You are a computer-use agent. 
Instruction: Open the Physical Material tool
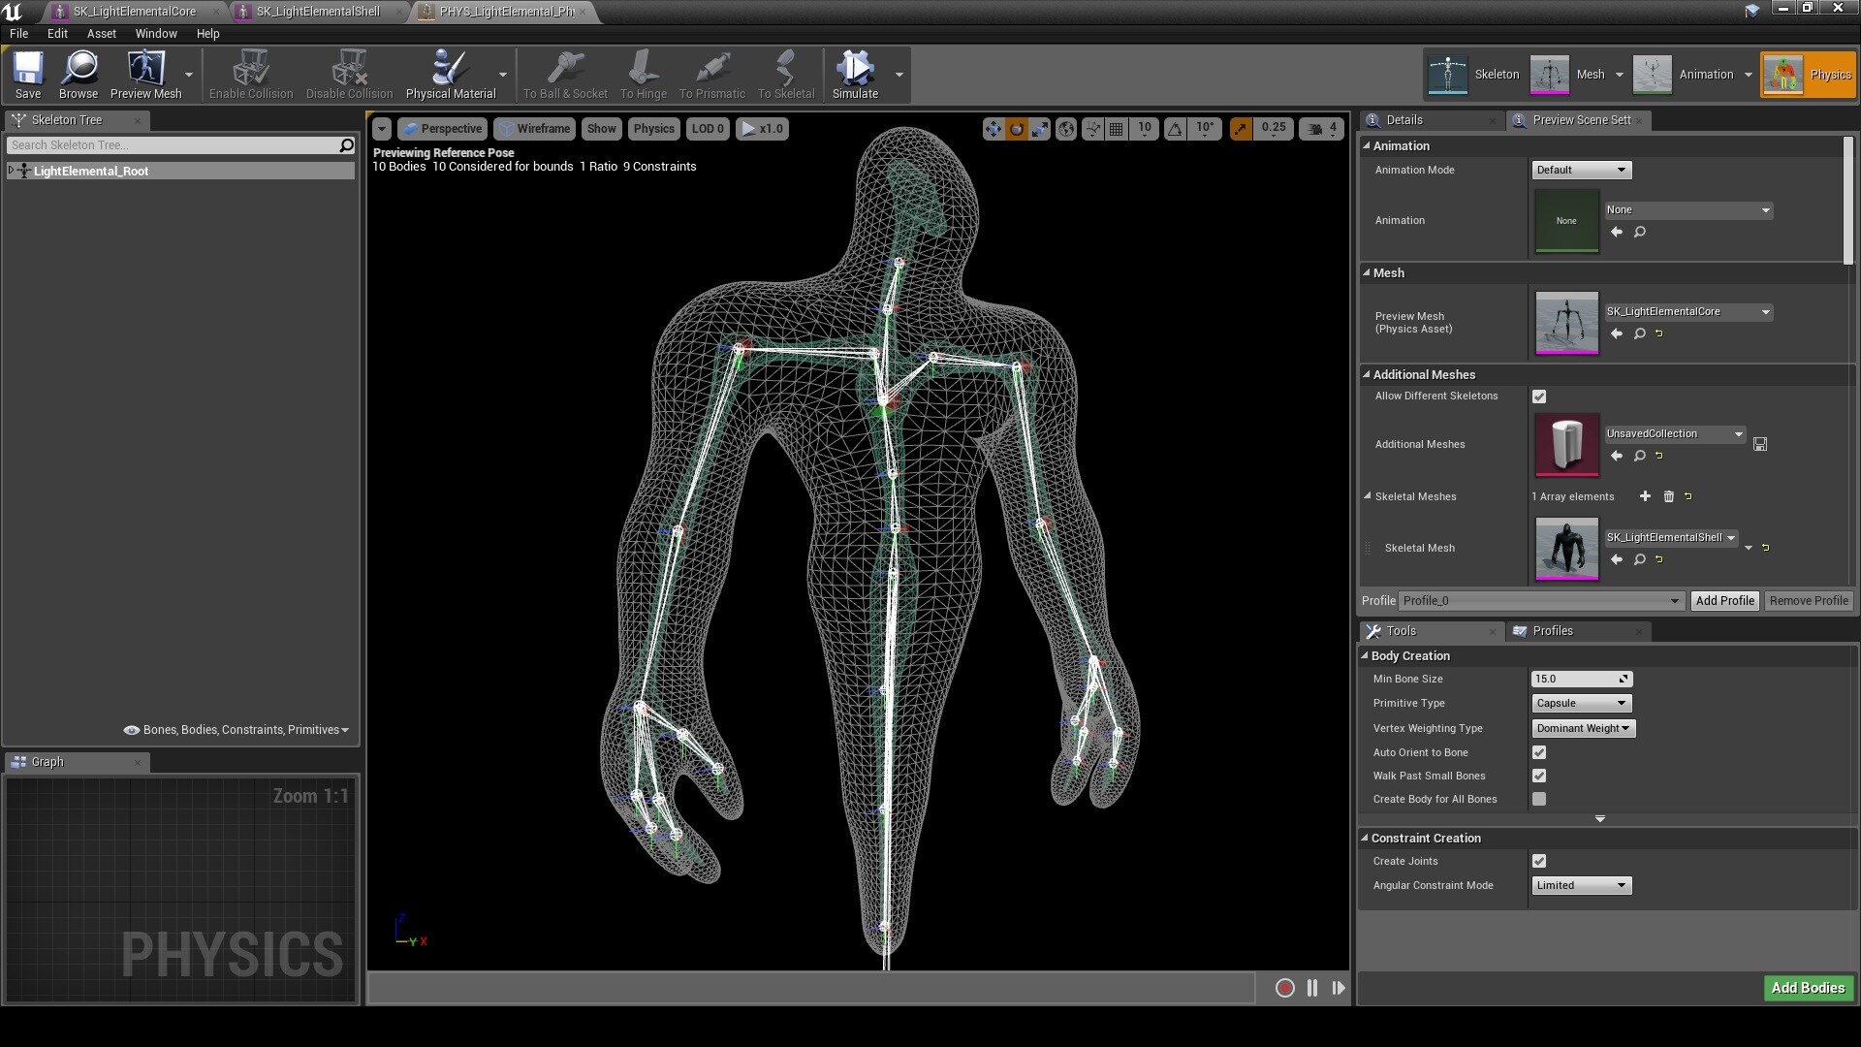click(450, 75)
